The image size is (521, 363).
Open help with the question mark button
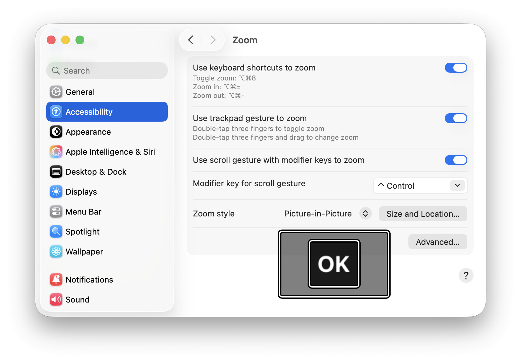(466, 275)
